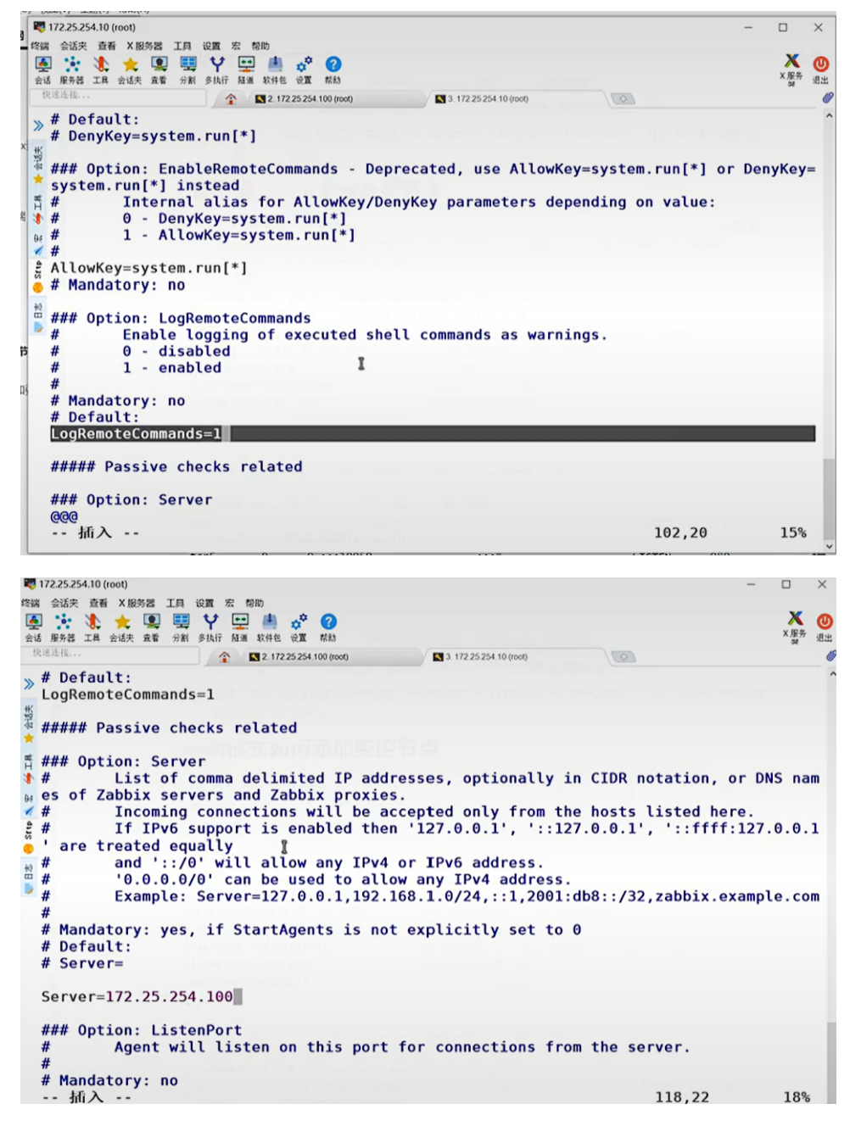Click scrollbar up arrow in top window
Image resolution: width=850 pixels, height=1126 pixels.
tap(829, 115)
